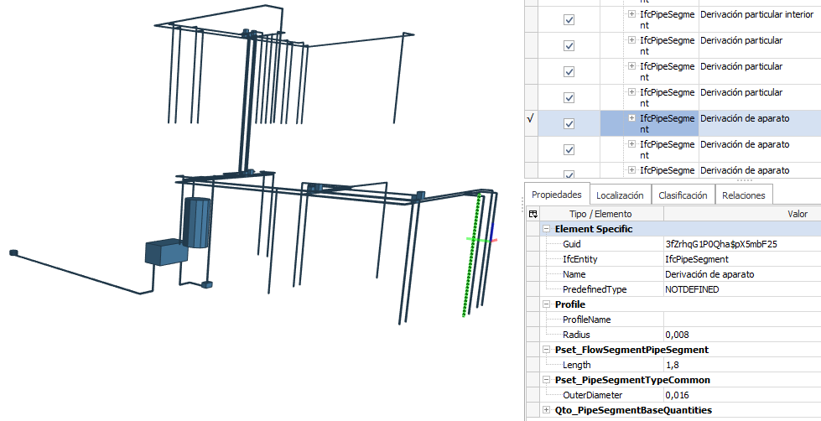Image resolution: width=821 pixels, height=421 pixels.
Task: Open the Clasificación tab
Action: (683, 195)
